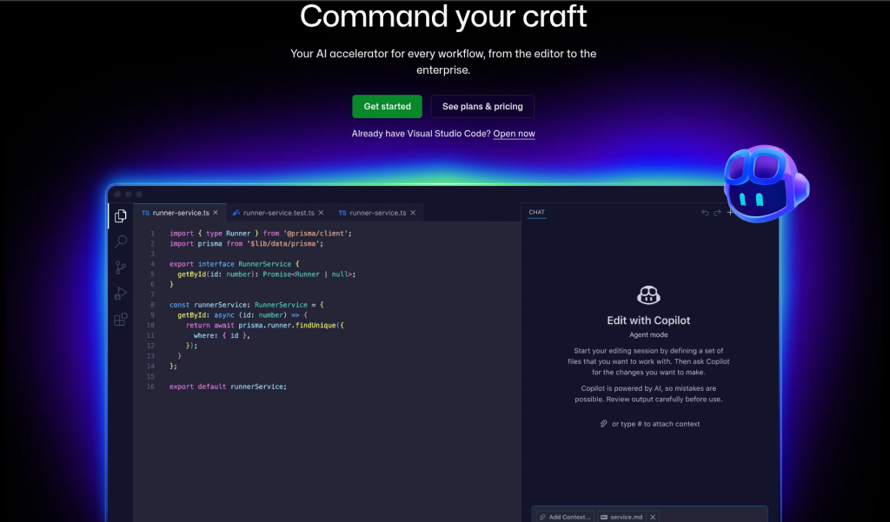Screen dimensions: 890x522
Task: Open the Run and Debug icon
Action: click(120, 294)
